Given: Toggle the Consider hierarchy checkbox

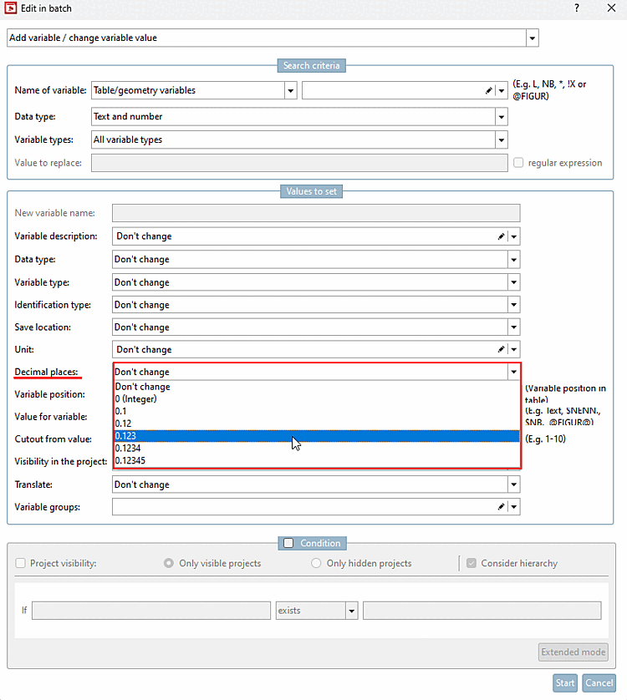Looking at the screenshot, I should pyautogui.click(x=472, y=563).
